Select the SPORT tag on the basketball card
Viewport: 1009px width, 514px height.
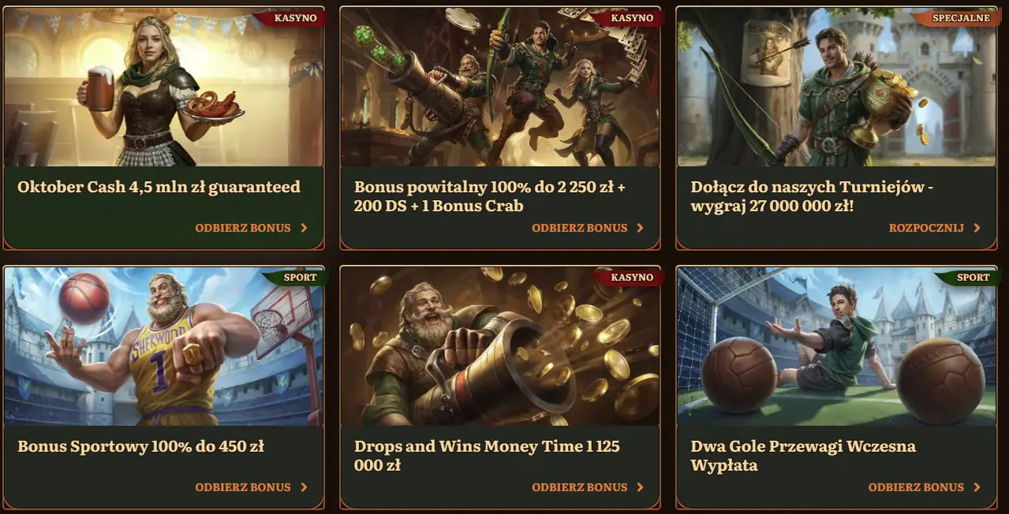(x=299, y=277)
